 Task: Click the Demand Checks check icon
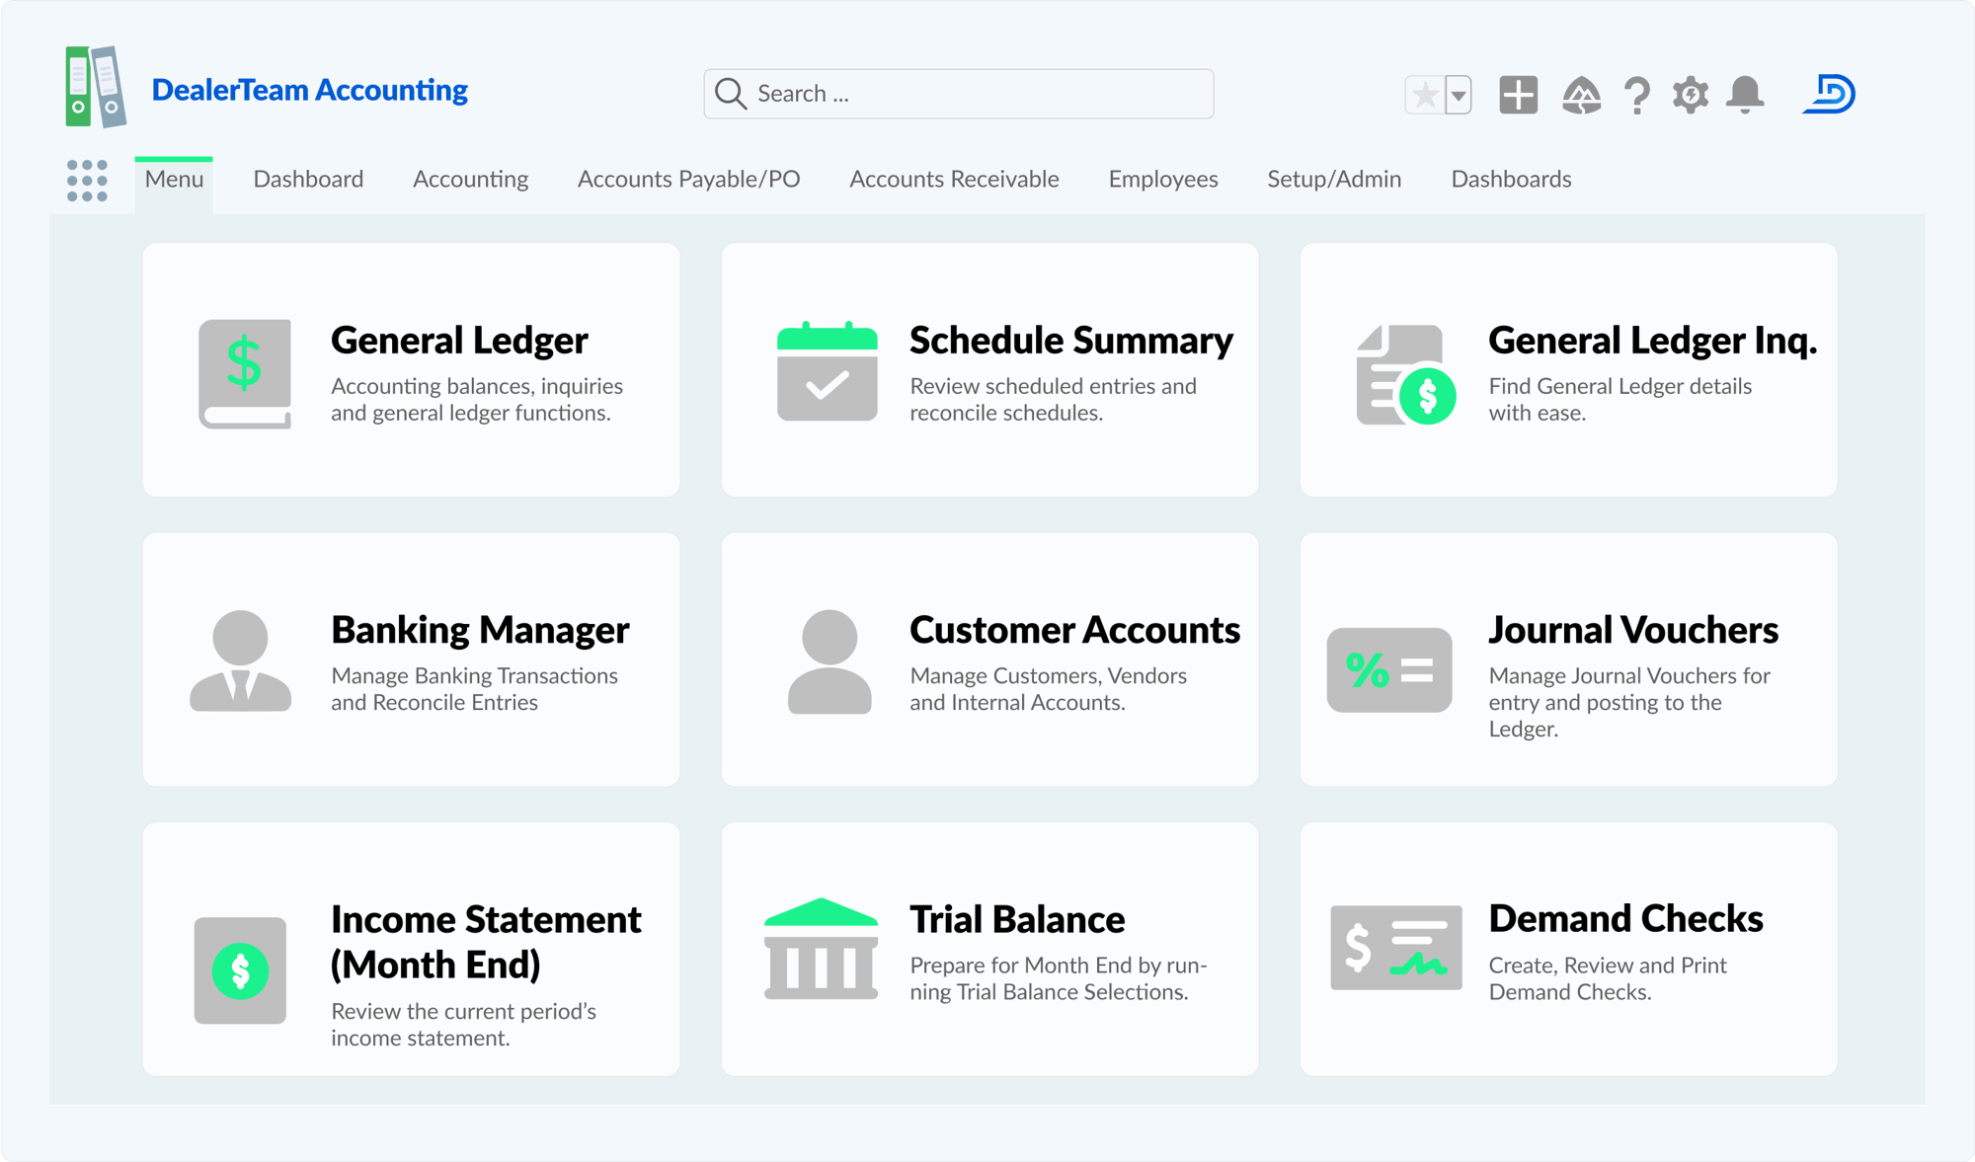tap(1396, 948)
